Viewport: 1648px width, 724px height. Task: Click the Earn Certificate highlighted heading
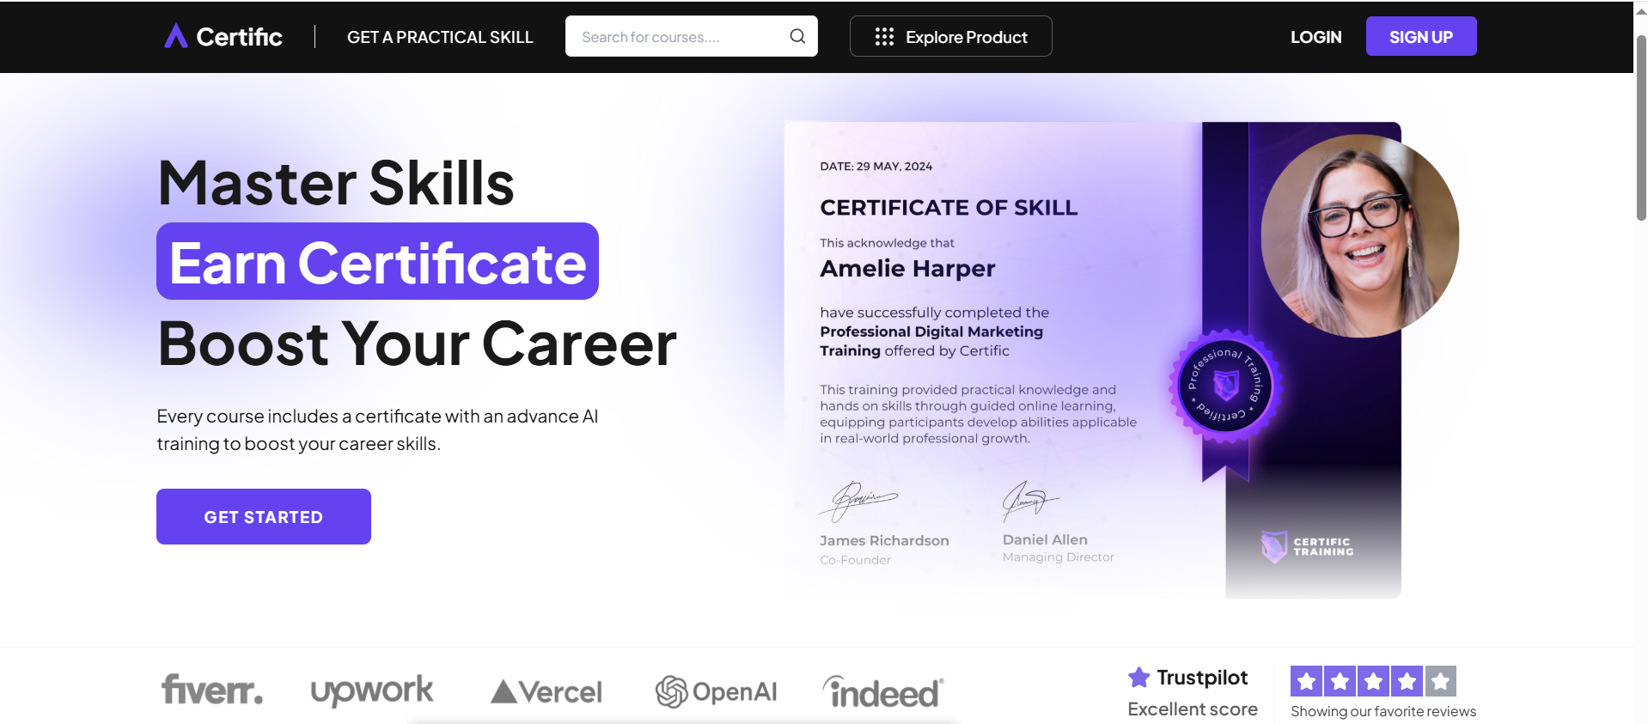(x=377, y=261)
